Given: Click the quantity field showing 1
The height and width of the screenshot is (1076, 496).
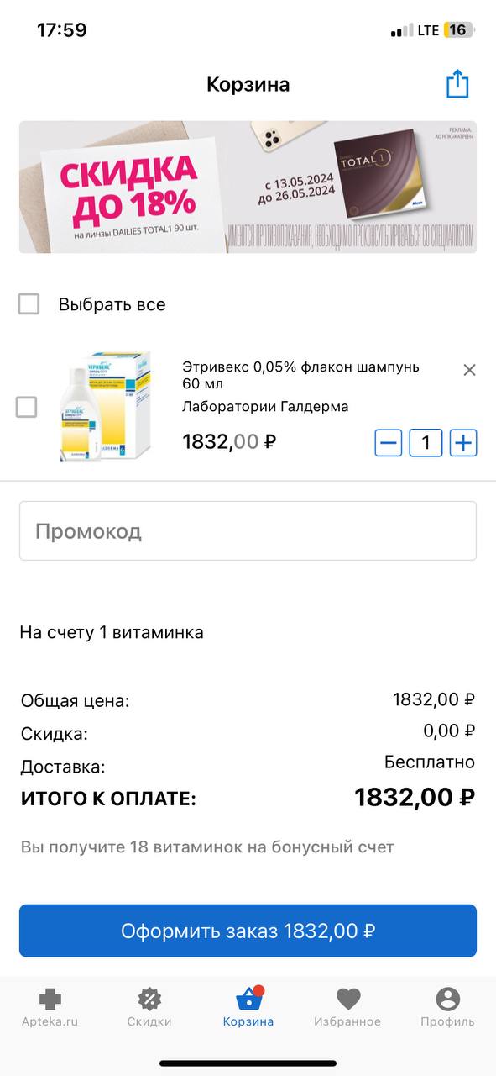Looking at the screenshot, I should (426, 442).
